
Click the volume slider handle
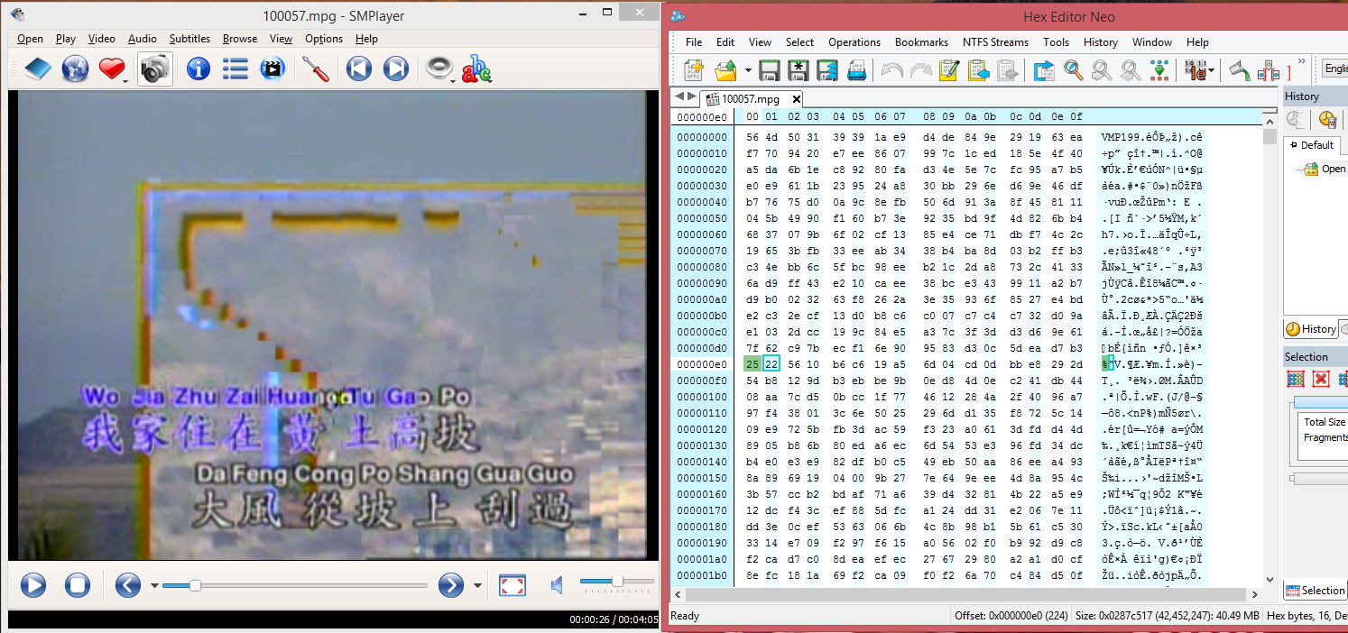[x=617, y=581]
